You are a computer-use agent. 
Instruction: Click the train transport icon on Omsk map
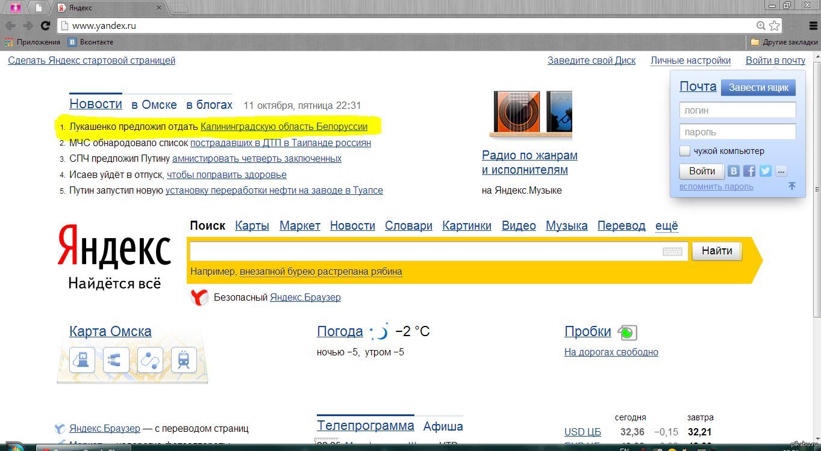point(184,361)
